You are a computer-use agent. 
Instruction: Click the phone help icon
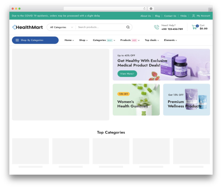[x=156, y=27]
